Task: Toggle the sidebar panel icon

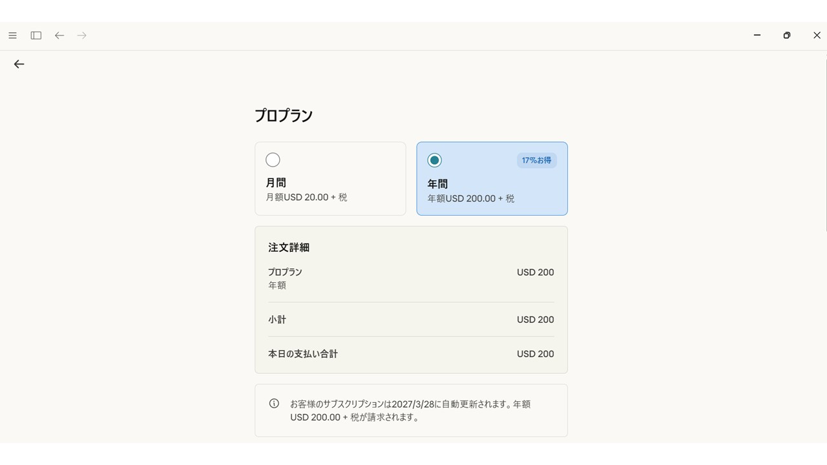Action: click(x=36, y=36)
